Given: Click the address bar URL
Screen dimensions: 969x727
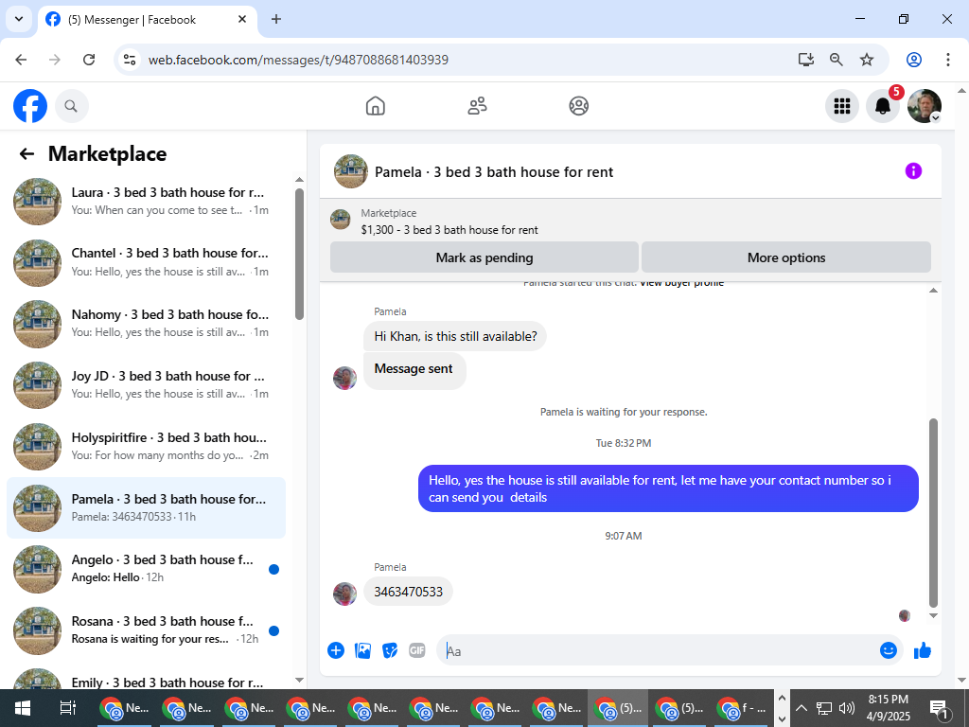Looking at the screenshot, I should coord(298,60).
